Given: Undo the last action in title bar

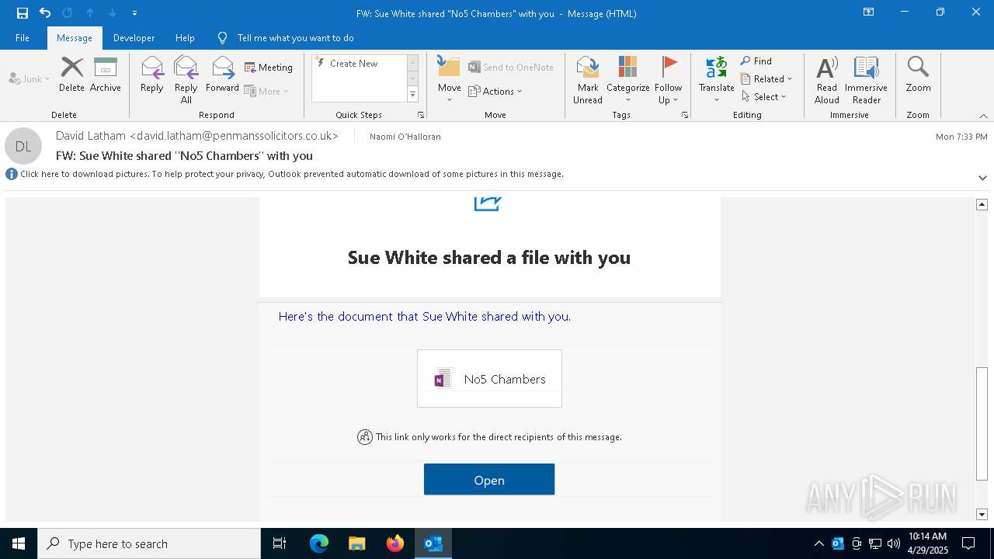Looking at the screenshot, I should [45, 13].
